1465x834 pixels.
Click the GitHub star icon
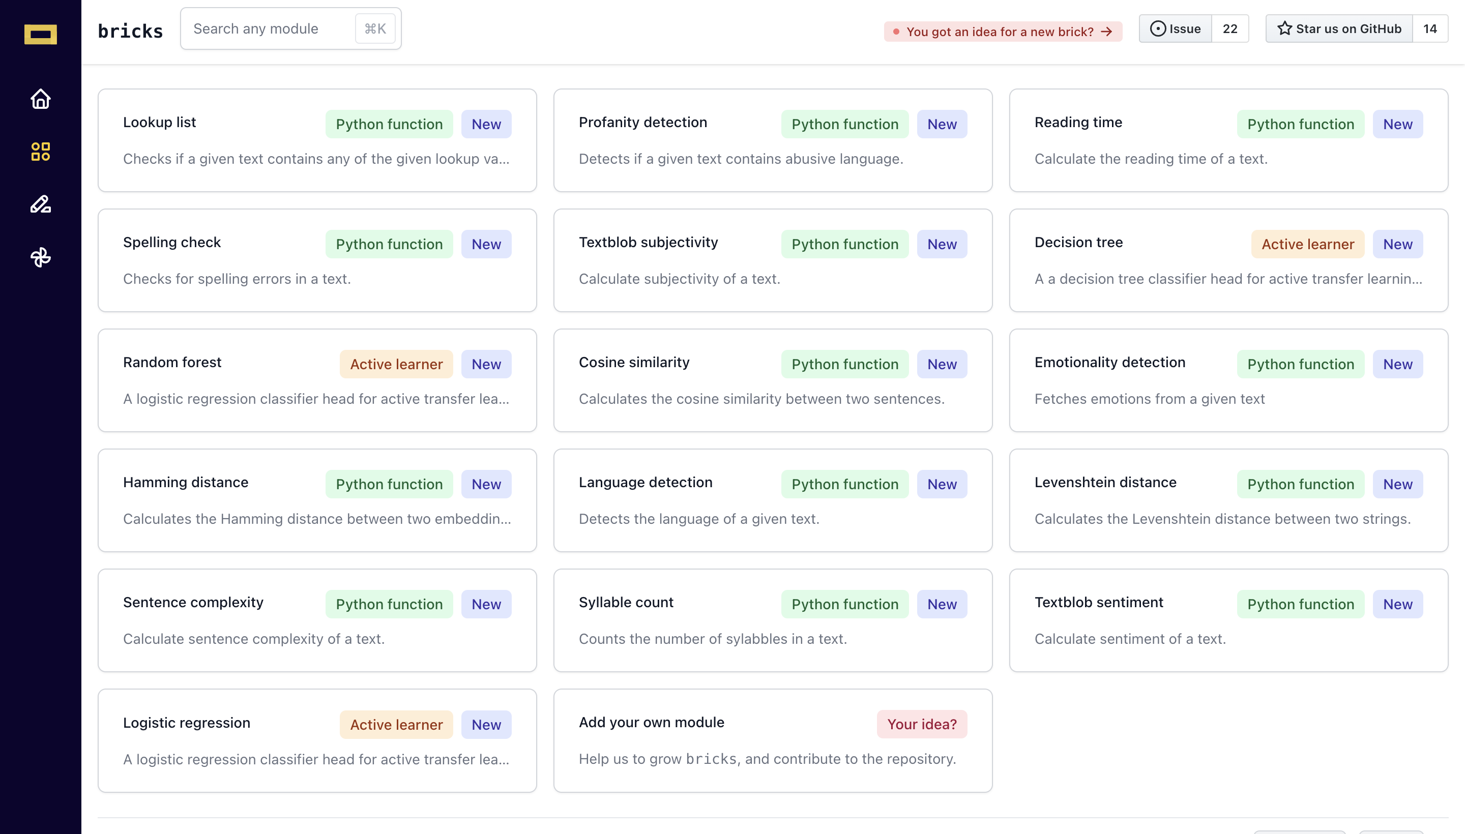click(1284, 28)
